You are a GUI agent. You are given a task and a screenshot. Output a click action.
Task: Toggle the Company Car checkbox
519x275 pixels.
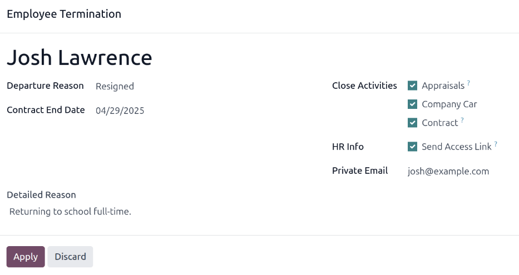pyautogui.click(x=412, y=104)
